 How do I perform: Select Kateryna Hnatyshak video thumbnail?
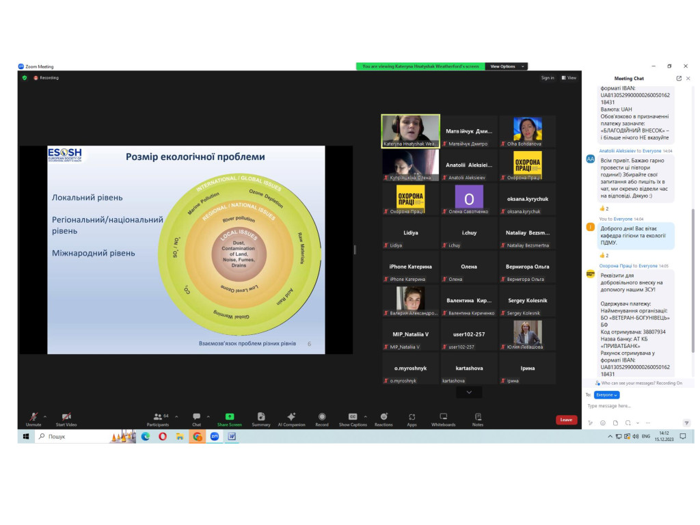click(410, 131)
